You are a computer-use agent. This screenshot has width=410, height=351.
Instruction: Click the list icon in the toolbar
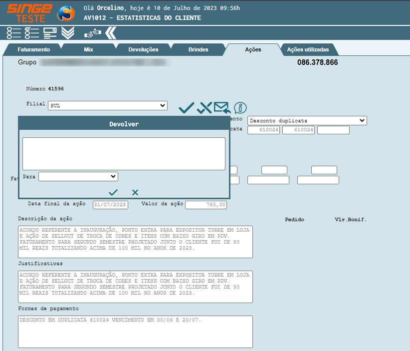point(13,33)
